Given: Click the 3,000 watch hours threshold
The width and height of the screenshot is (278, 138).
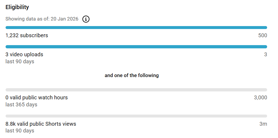Looking at the screenshot, I should click(260, 98).
